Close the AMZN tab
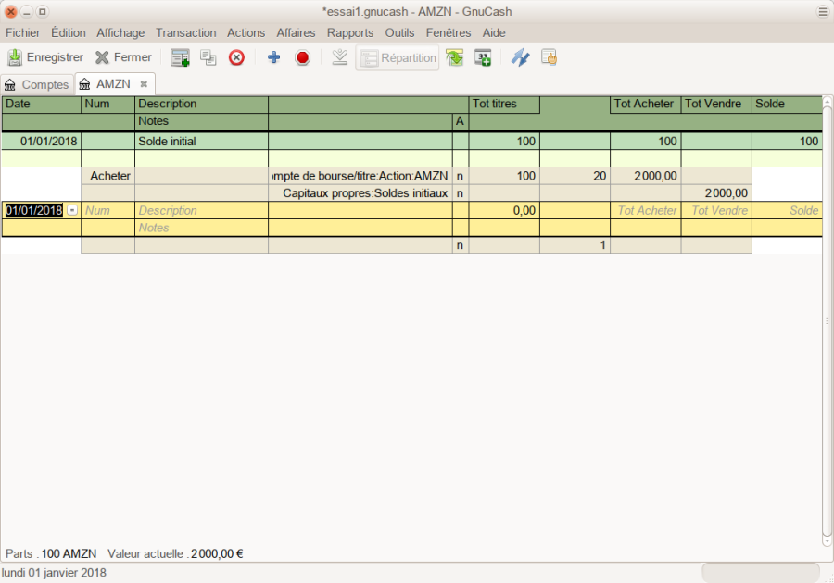 tap(144, 84)
